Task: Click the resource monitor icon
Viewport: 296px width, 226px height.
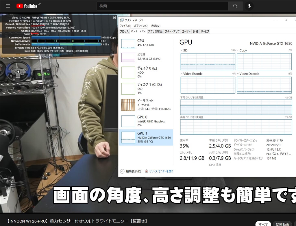Action: [x=147, y=171]
